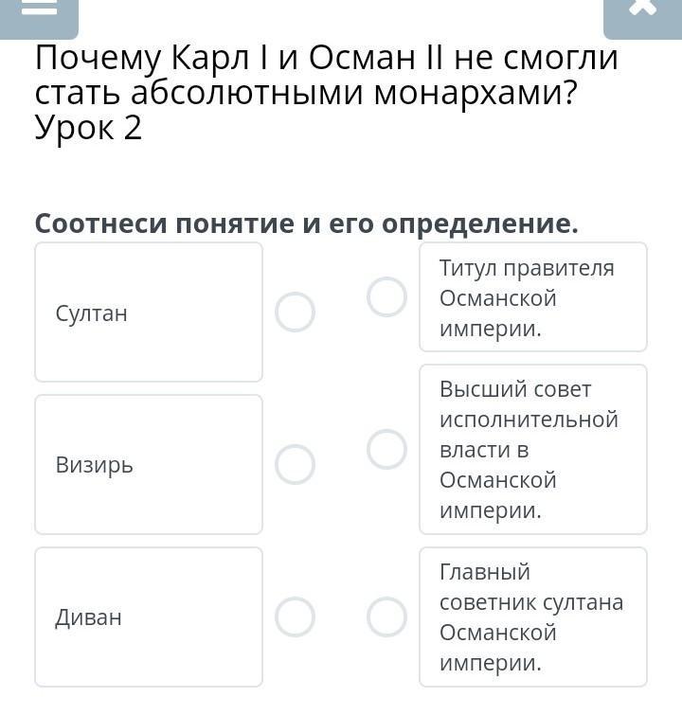Click the Султан term card
Image resolution: width=682 pixels, height=715 pixels.
tap(149, 313)
